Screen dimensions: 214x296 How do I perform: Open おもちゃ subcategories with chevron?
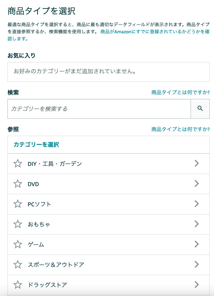click(x=197, y=224)
